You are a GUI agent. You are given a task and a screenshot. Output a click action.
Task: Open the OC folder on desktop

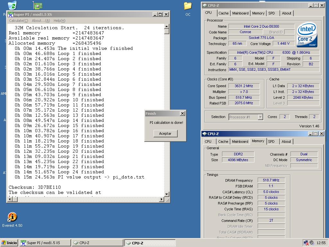pos(188,6)
